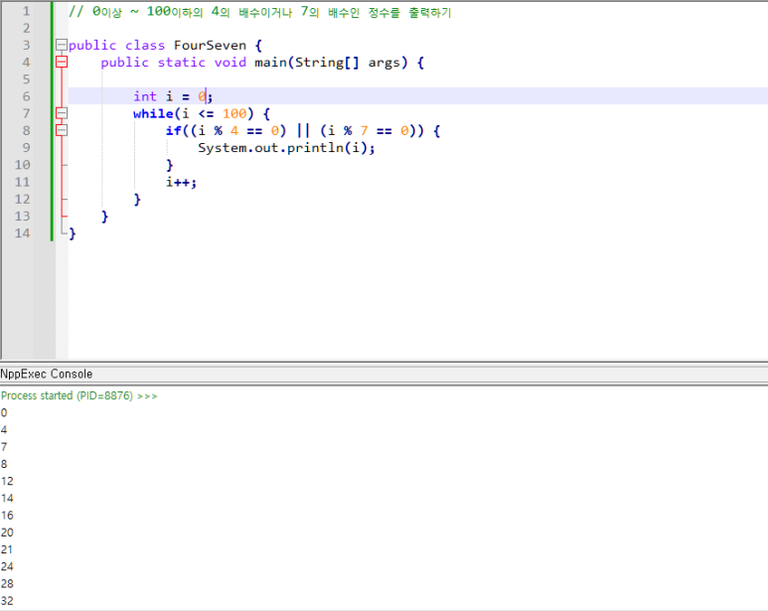Screen dimensions: 768x611
Task: Click line number 1 in the margin
Action: 26,11
